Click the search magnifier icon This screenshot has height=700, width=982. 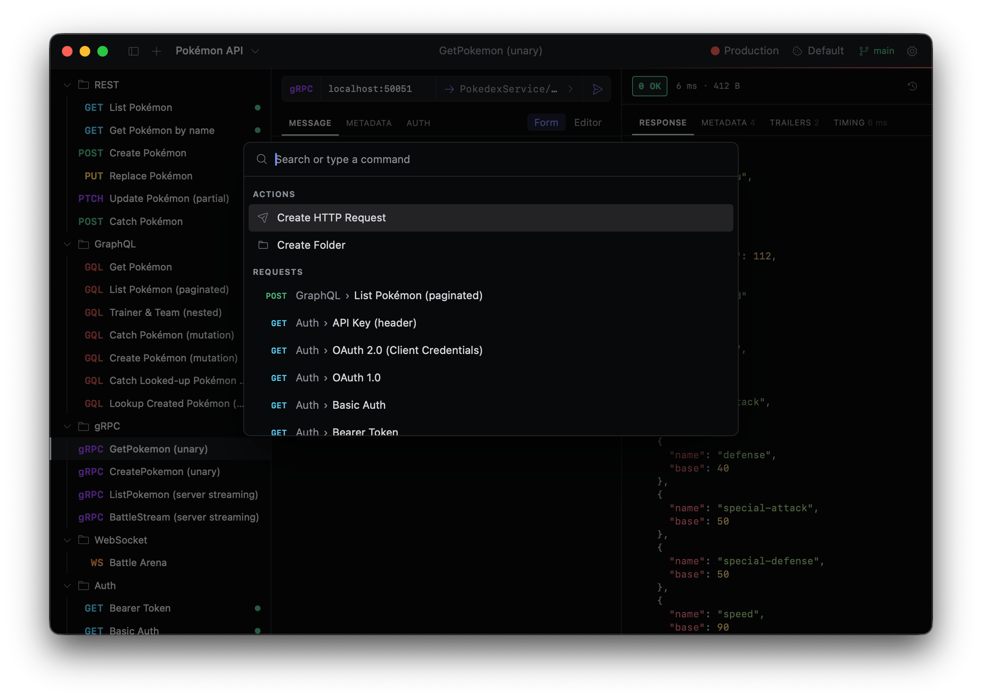point(262,159)
